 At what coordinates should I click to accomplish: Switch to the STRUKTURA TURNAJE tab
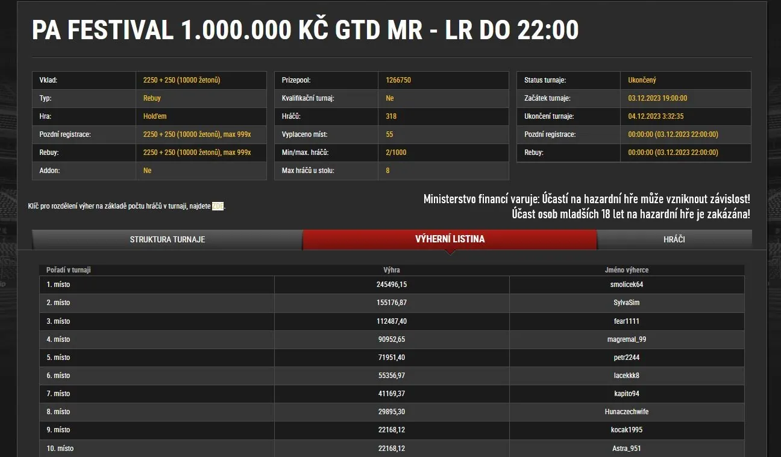tap(167, 239)
